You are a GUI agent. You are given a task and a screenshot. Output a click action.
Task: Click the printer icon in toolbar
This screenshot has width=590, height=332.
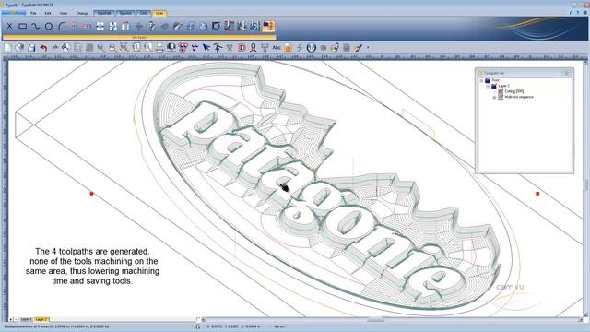point(159,47)
